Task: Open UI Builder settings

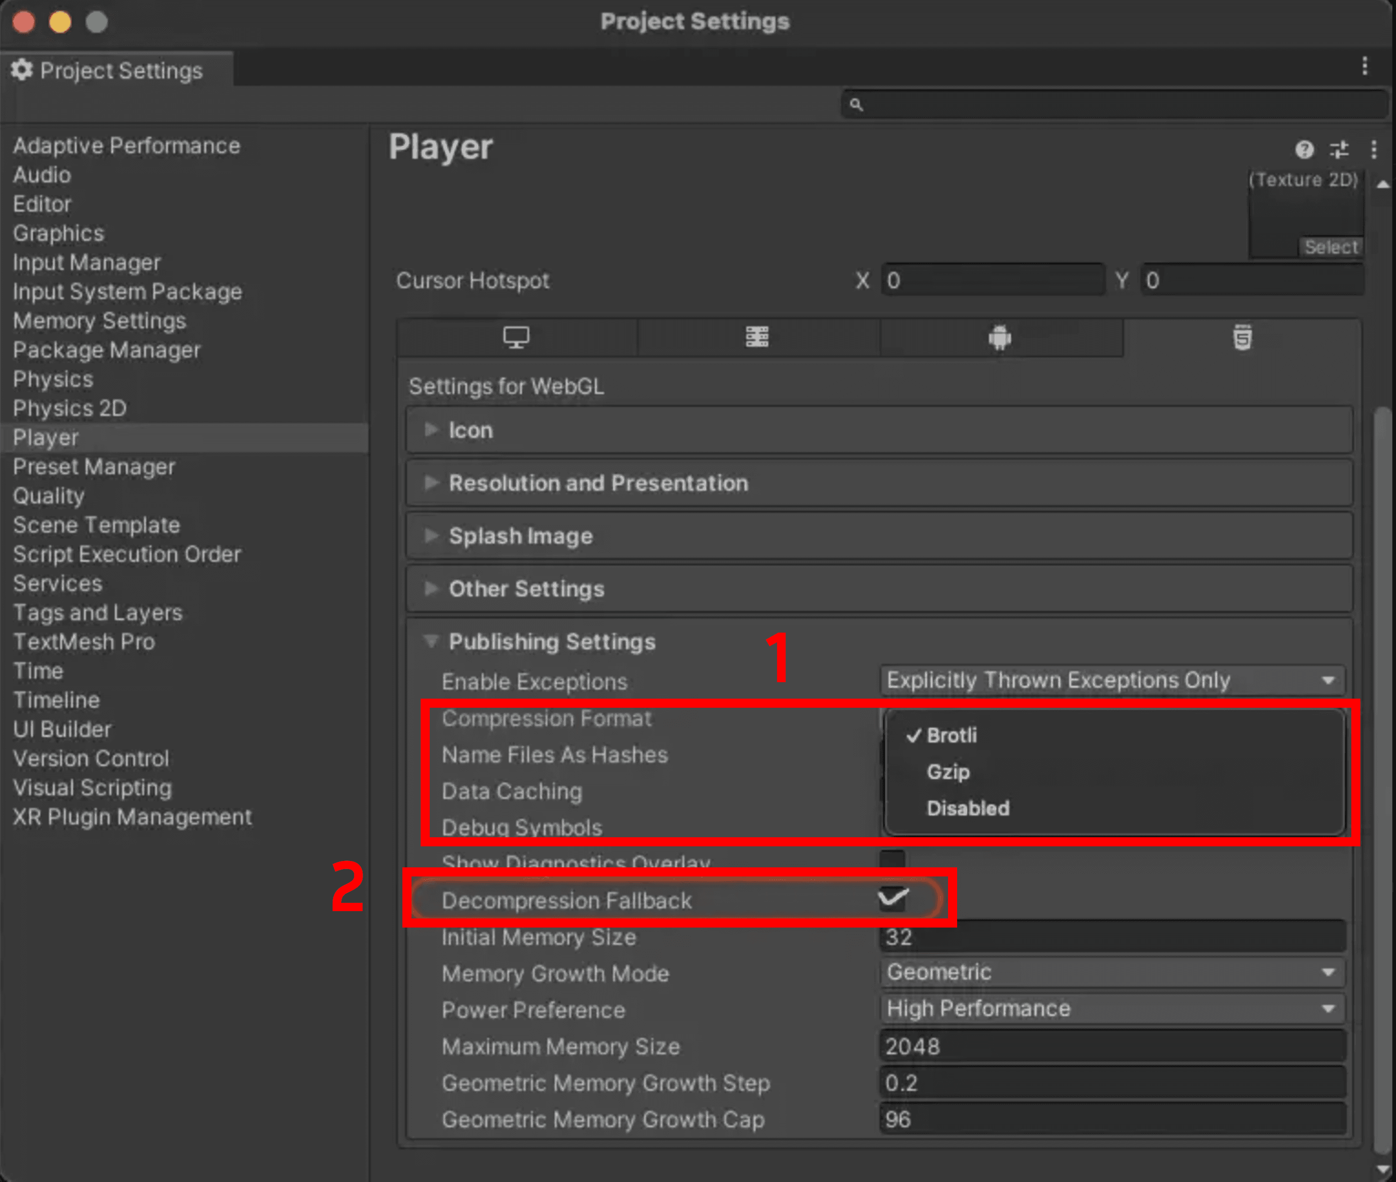Action: [x=62, y=729]
